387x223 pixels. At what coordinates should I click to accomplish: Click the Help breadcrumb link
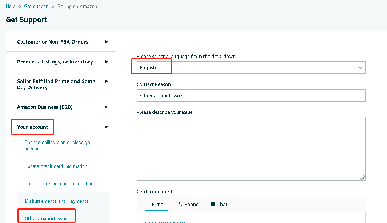coord(10,7)
